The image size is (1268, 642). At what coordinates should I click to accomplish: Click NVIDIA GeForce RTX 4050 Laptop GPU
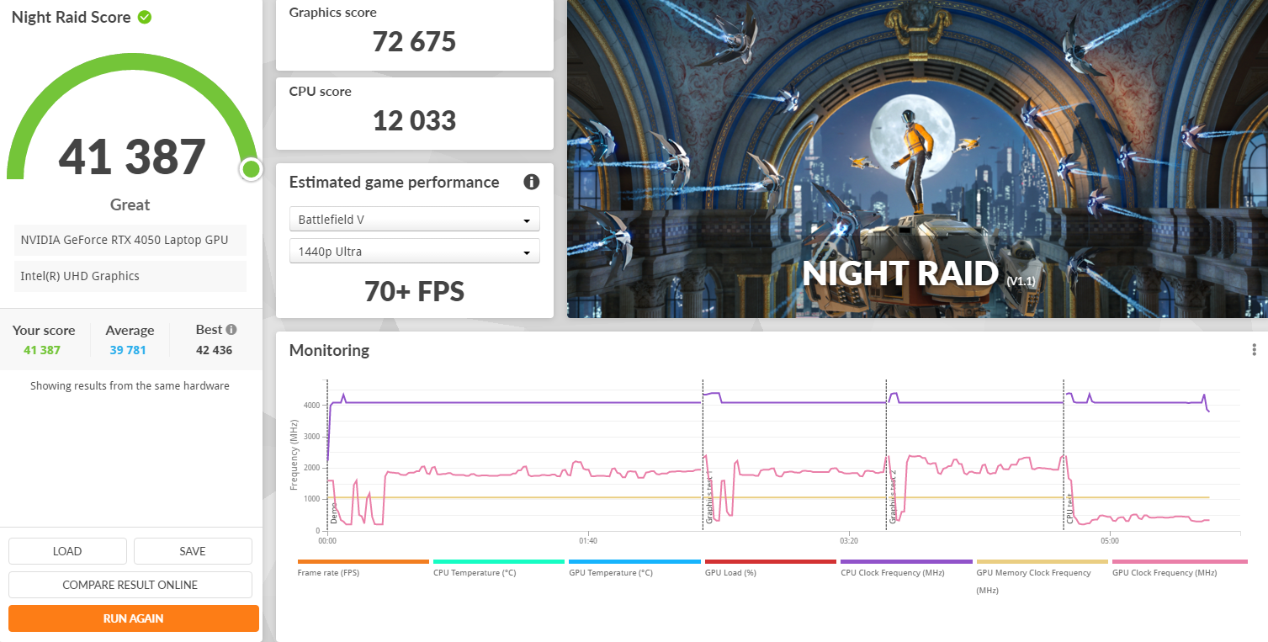click(130, 240)
